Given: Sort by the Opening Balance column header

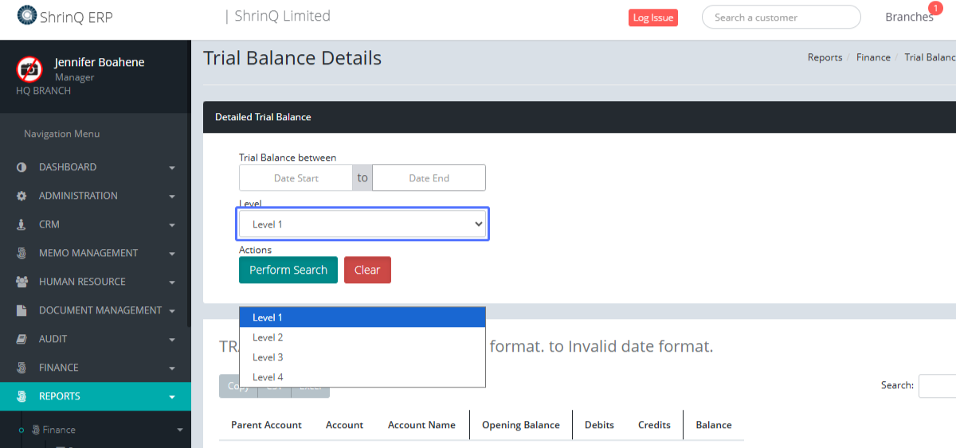Looking at the screenshot, I should pos(520,425).
